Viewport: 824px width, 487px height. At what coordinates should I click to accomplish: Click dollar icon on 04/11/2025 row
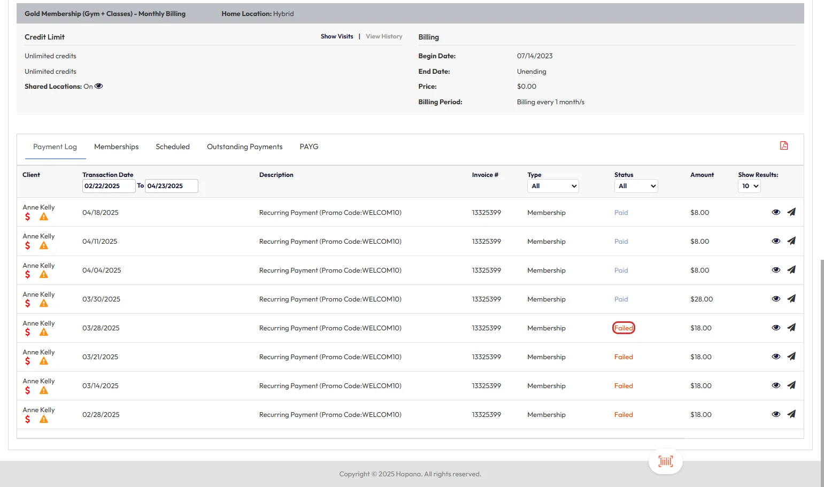(x=28, y=246)
